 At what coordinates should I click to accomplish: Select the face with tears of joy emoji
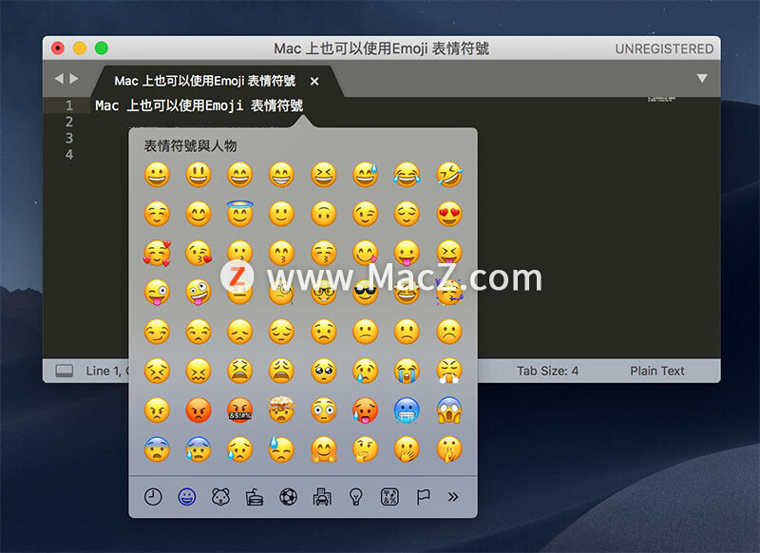tap(406, 175)
